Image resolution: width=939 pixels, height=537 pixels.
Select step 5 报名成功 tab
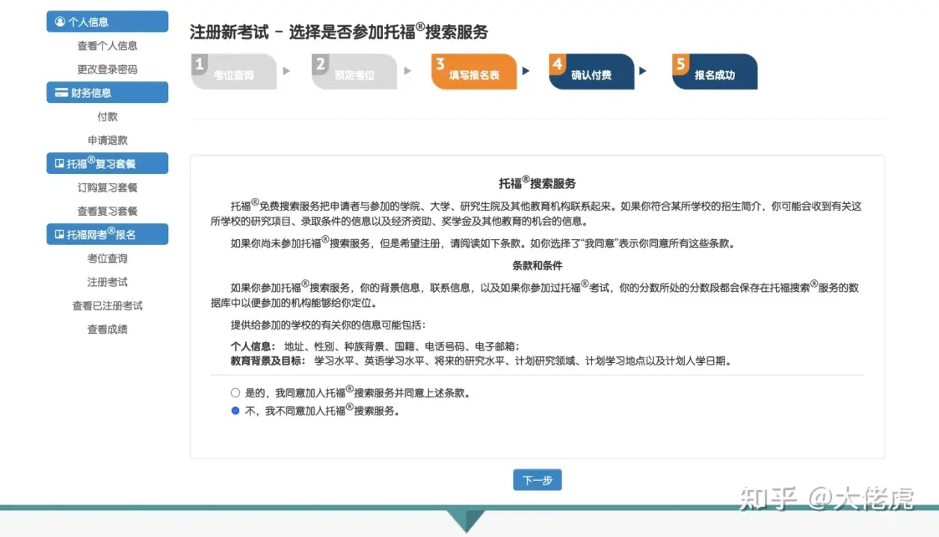(x=715, y=72)
